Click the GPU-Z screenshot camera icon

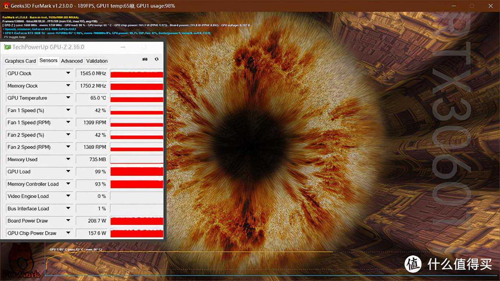(x=145, y=59)
